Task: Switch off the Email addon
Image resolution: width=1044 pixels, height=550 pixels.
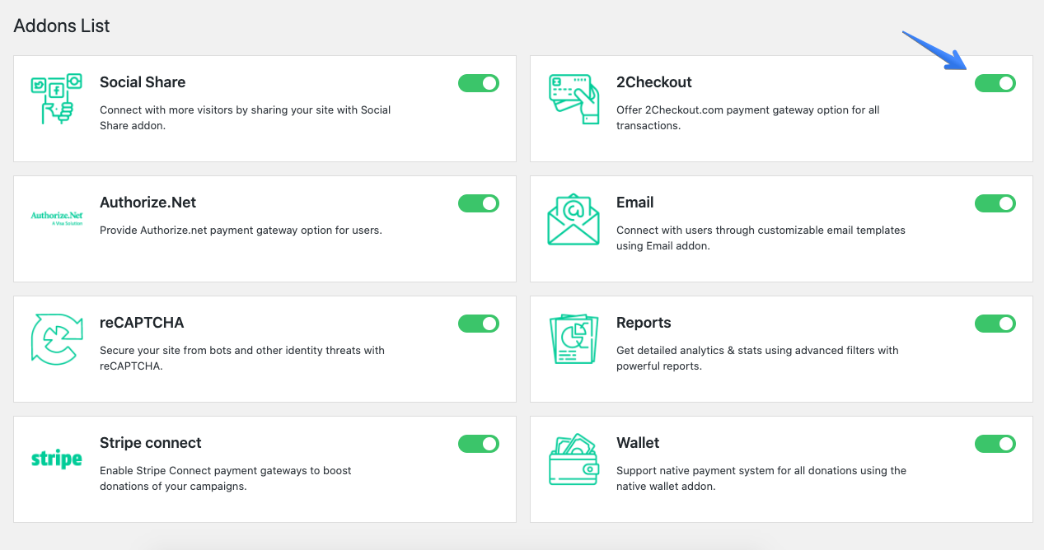Action: (x=995, y=203)
